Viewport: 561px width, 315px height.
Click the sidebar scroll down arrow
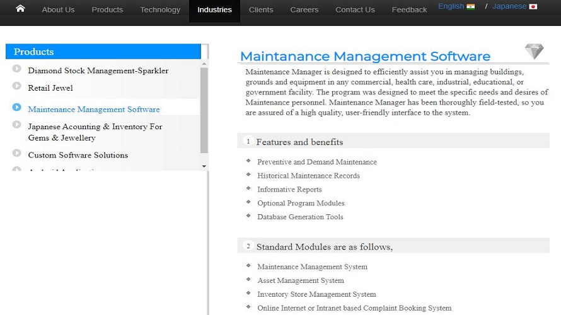coord(204,166)
